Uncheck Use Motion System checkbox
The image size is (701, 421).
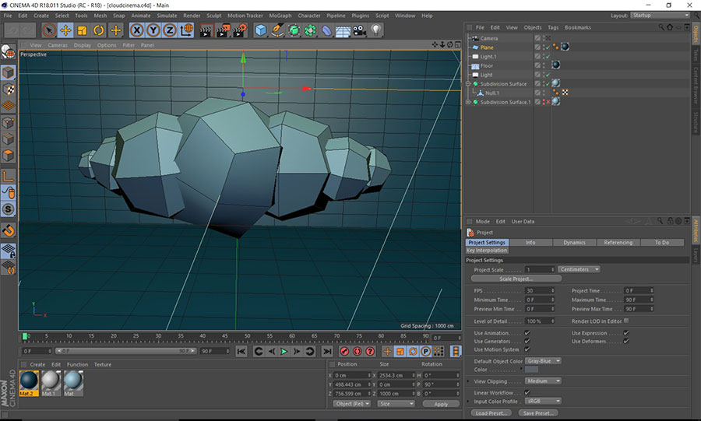[527, 349]
